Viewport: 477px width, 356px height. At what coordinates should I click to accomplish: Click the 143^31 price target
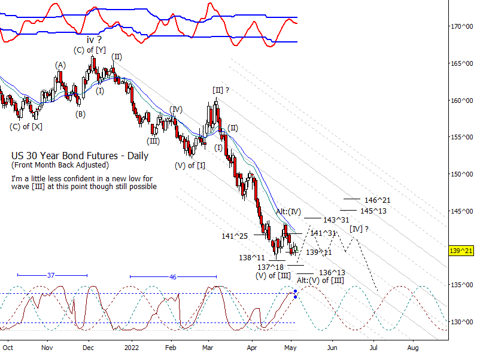pos(336,220)
